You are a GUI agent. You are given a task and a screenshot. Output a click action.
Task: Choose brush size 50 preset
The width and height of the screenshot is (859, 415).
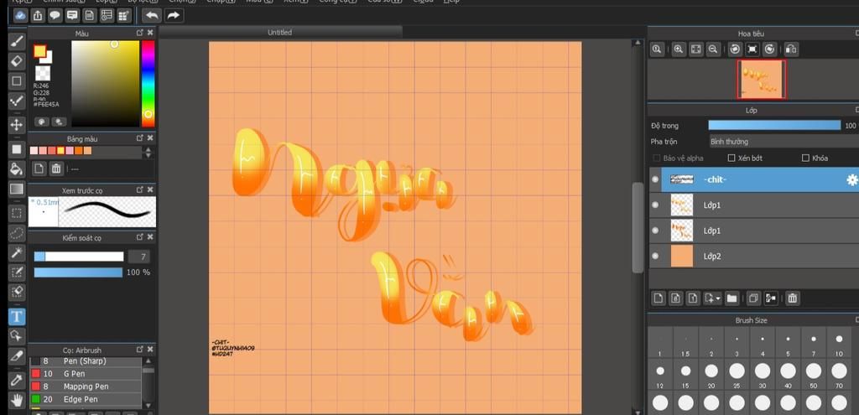(814, 376)
